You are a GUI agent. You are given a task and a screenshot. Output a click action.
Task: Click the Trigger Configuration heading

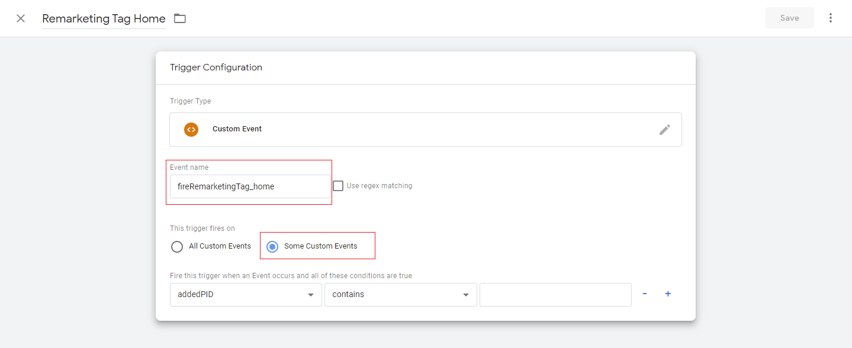216,67
